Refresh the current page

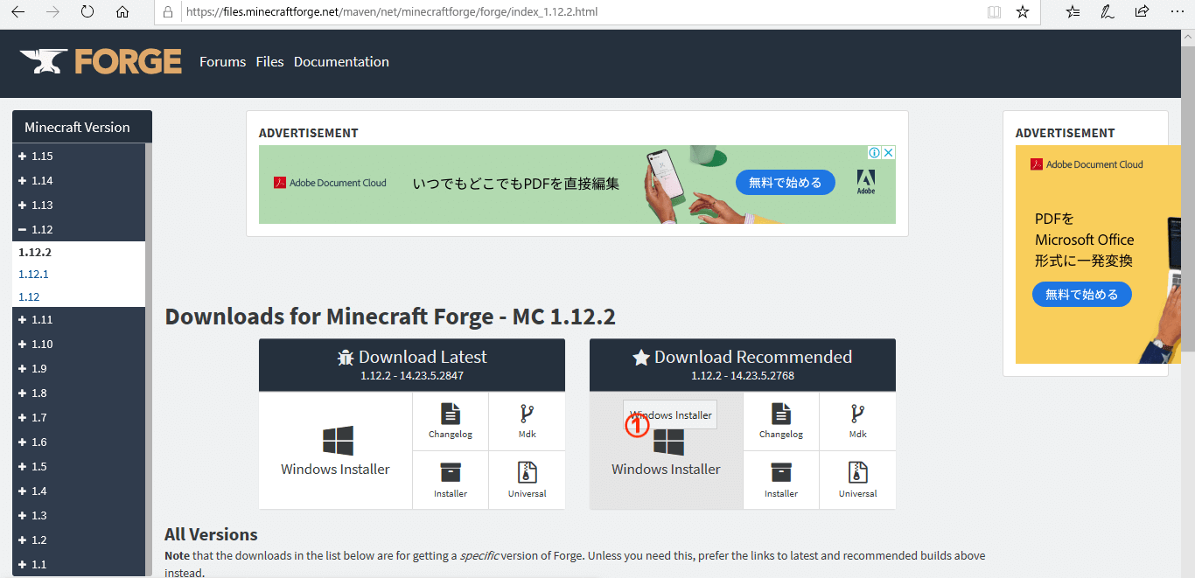click(87, 12)
